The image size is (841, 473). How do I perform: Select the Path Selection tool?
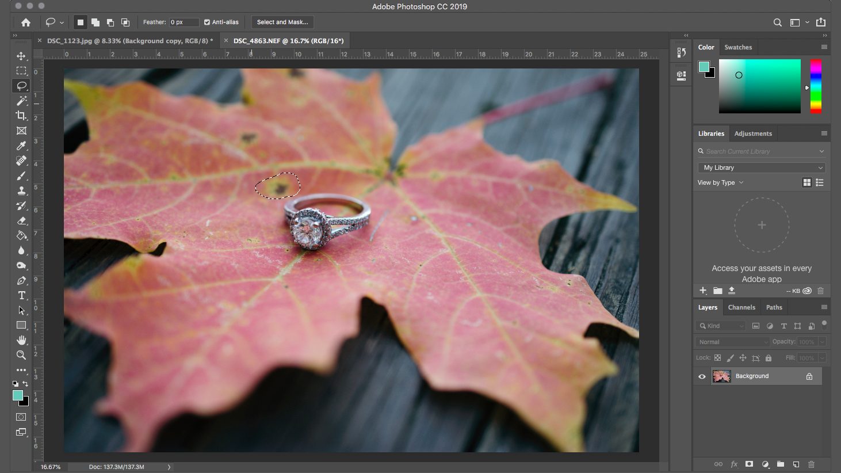coord(21,310)
